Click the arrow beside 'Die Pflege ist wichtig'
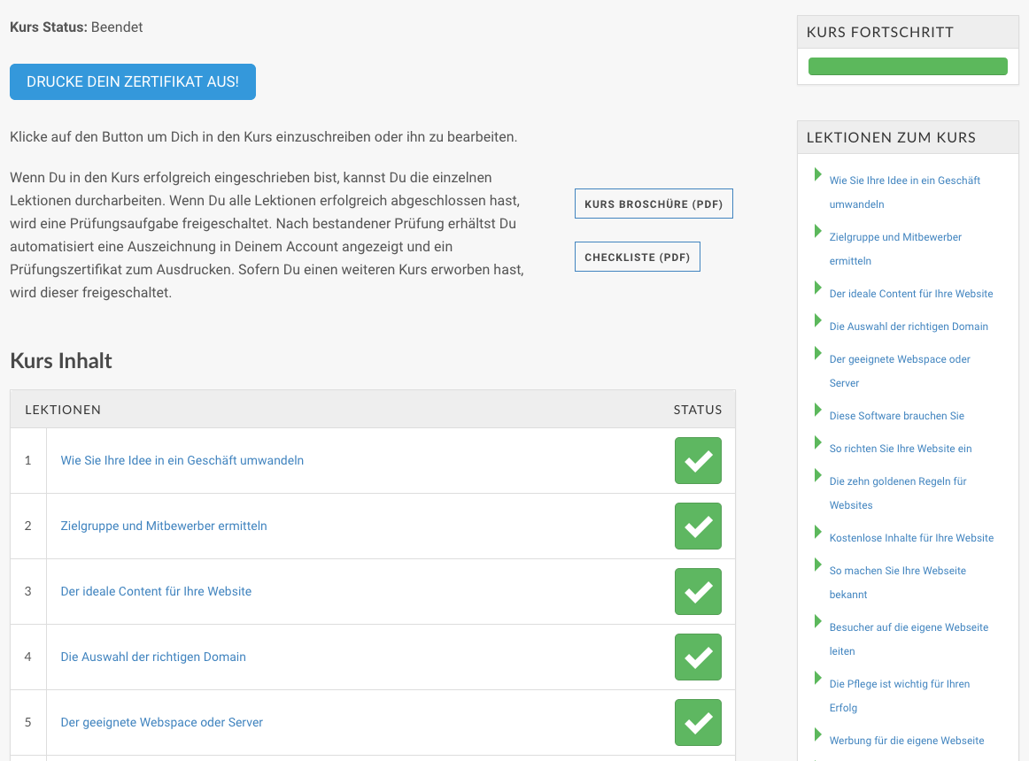This screenshot has height=761, width=1029. [817, 677]
